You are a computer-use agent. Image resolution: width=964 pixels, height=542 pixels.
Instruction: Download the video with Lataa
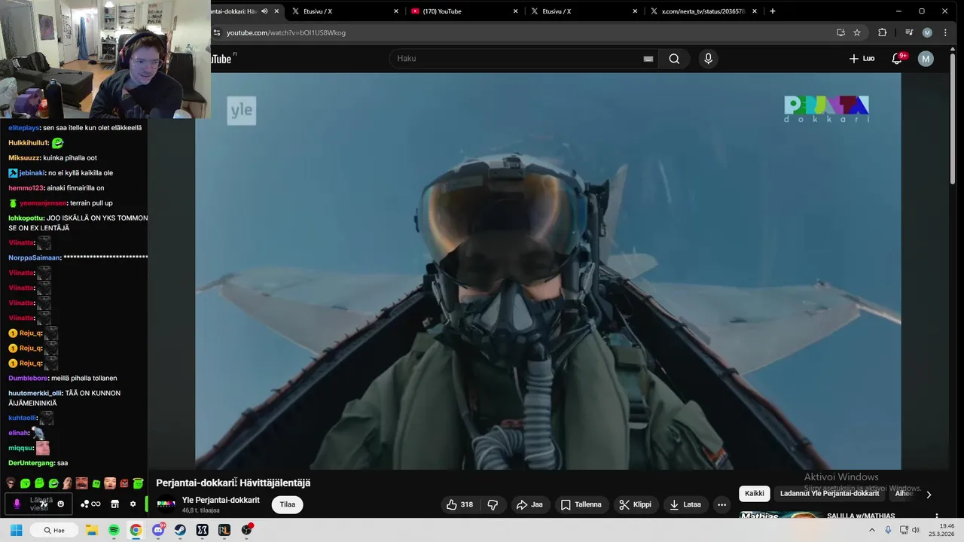click(685, 504)
